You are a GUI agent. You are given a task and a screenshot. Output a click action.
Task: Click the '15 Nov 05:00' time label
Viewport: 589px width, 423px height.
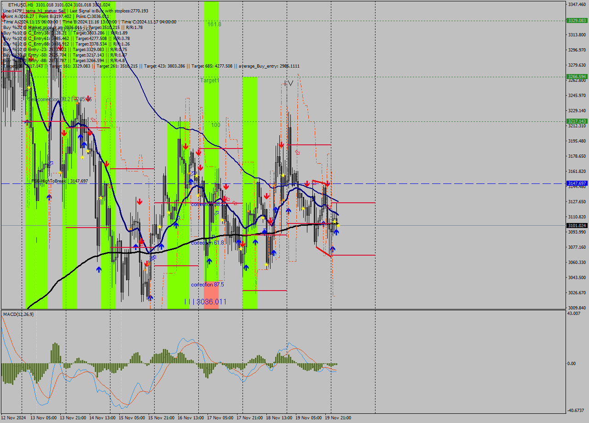tap(132, 418)
